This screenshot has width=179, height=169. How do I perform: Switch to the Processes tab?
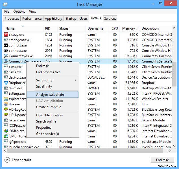[12, 18]
